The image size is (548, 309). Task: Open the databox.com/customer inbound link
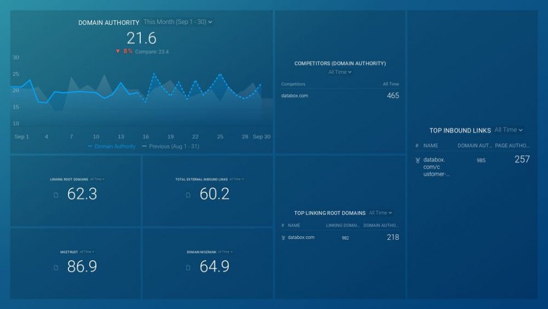[437, 167]
